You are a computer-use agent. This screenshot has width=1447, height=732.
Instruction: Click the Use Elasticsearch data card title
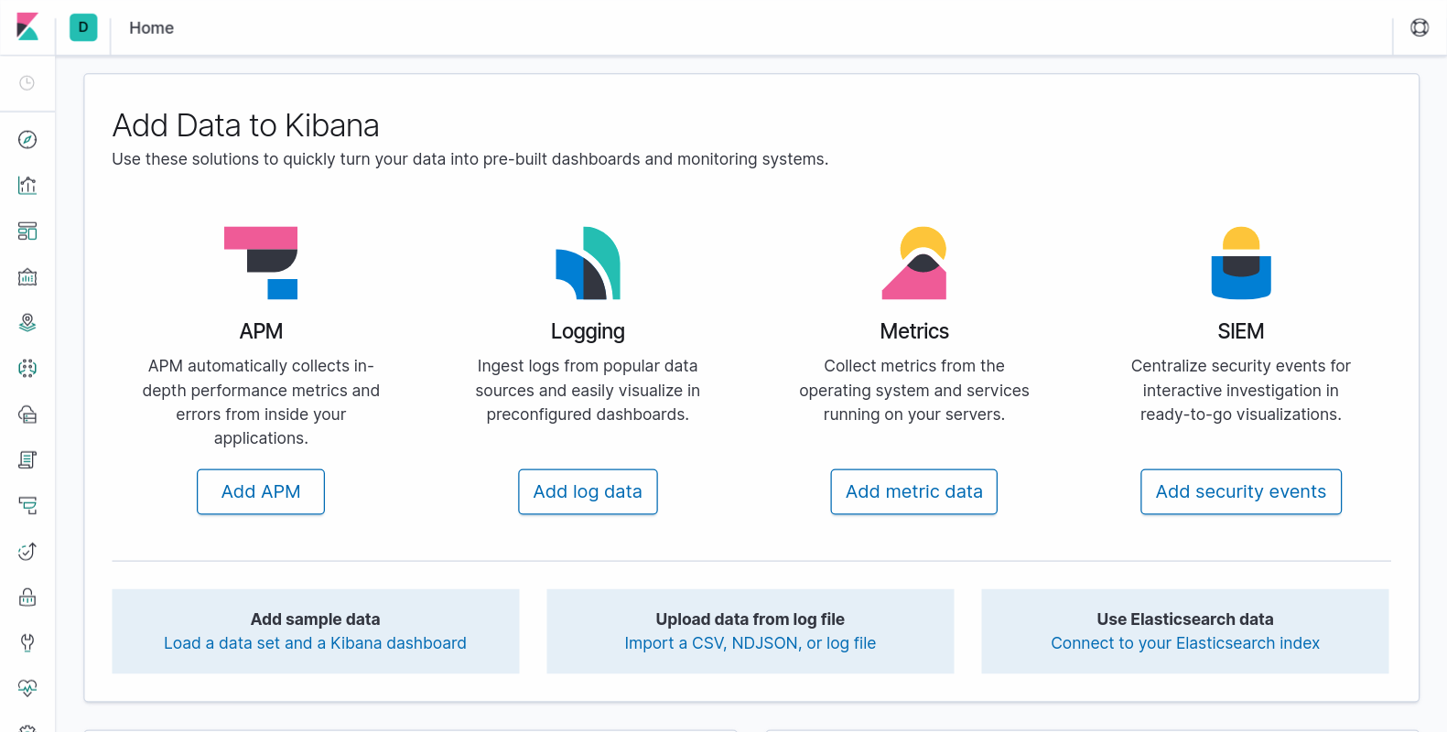point(1185,619)
